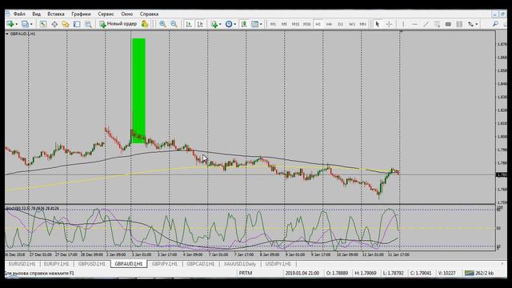Expand the new chart dropdown arrow
512x288 pixels.
pyautogui.click(x=16, y=24)
